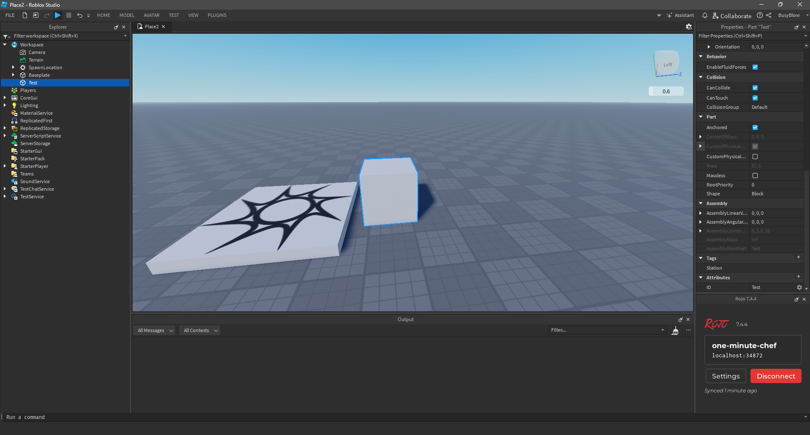Click the Collaborate button
The height and width of the screenshot is (435, 810).
(732, 16)
